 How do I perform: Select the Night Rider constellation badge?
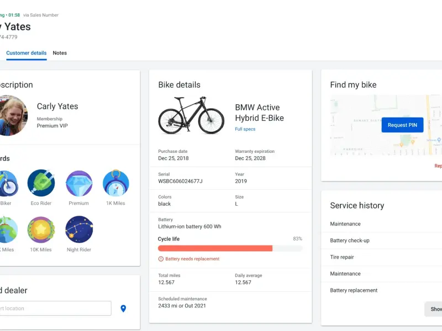(x=79, y=229)
